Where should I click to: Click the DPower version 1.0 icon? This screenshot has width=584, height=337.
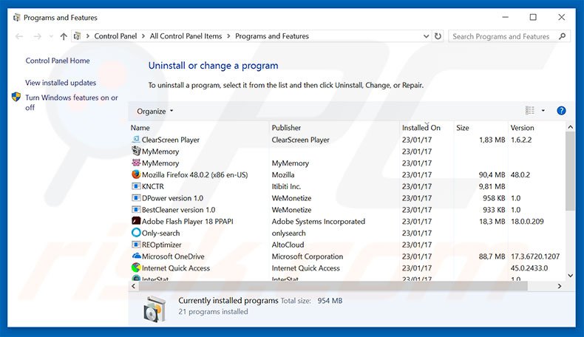pos(136,198)
